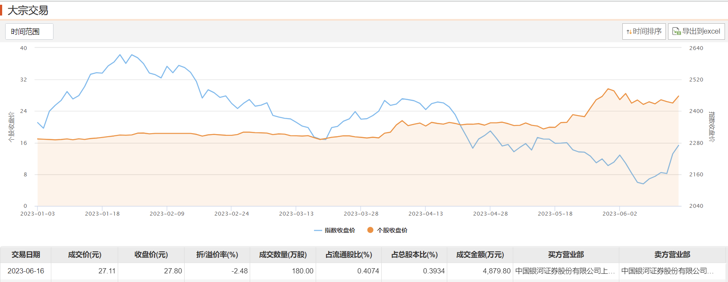Toggle 个股收盘价 legend series
This screenshot has height=282, width=728.
point(387,230)
